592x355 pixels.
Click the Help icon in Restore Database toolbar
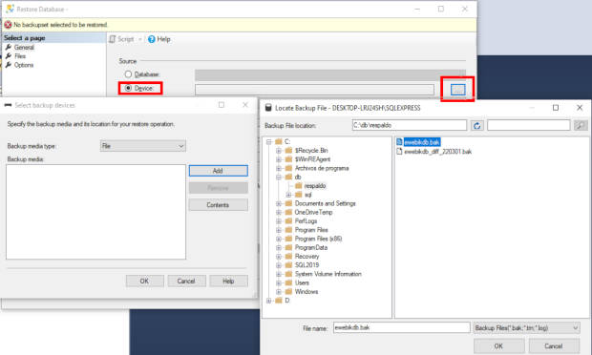pos(152,39)
